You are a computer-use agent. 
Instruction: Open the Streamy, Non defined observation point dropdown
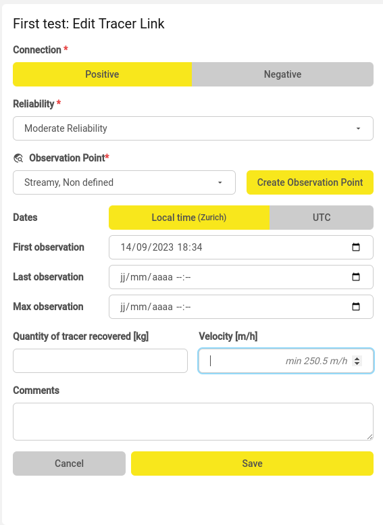(124, 182)
